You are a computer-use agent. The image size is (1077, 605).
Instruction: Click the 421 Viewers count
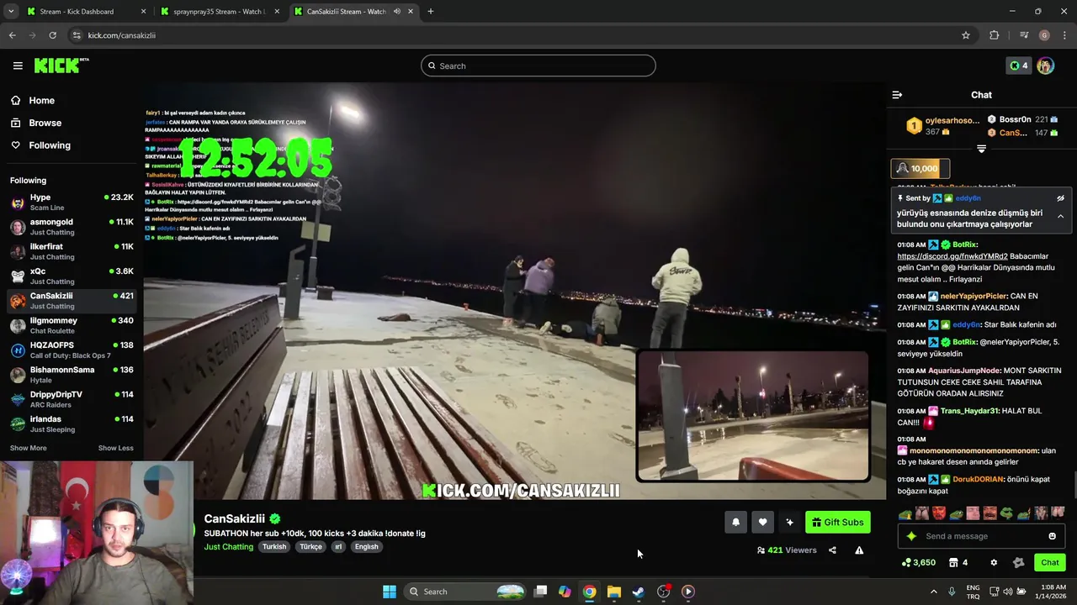point(787,550)
